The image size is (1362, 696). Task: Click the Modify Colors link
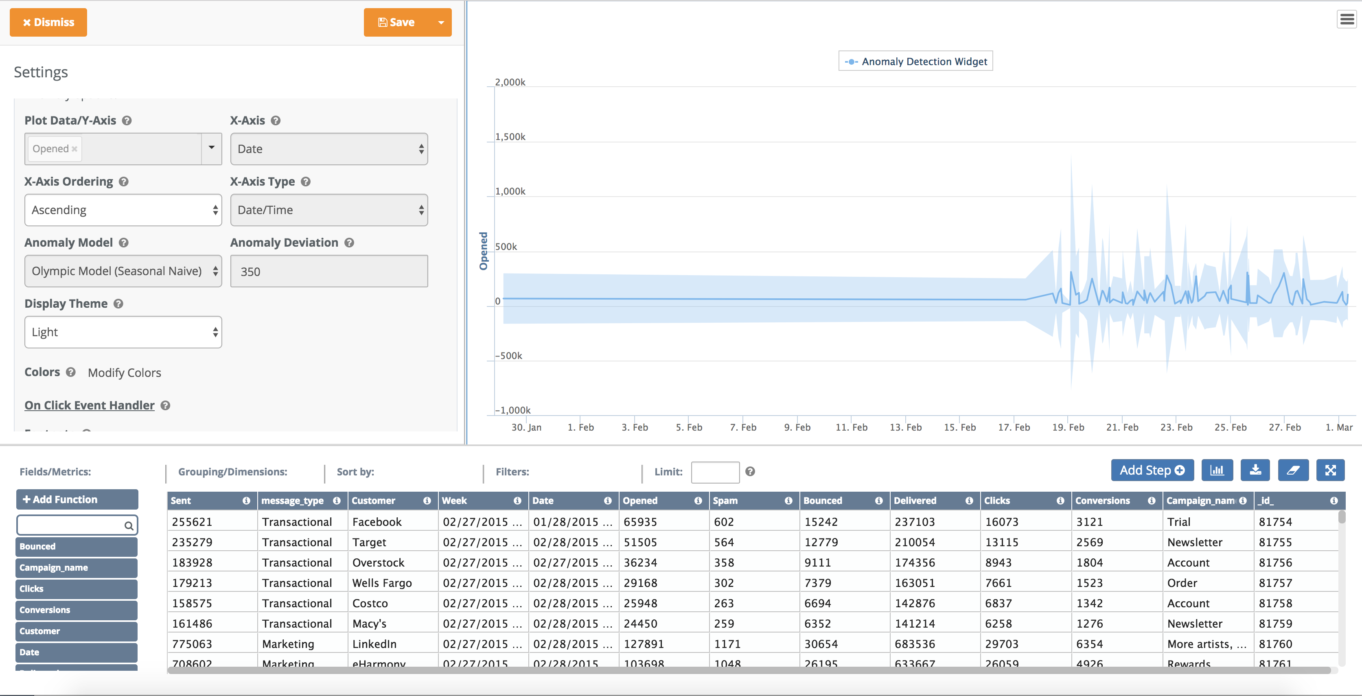point(123,372)
